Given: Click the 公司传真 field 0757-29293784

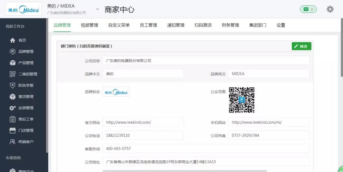Looking at the screenshot, I should (269, 135).
